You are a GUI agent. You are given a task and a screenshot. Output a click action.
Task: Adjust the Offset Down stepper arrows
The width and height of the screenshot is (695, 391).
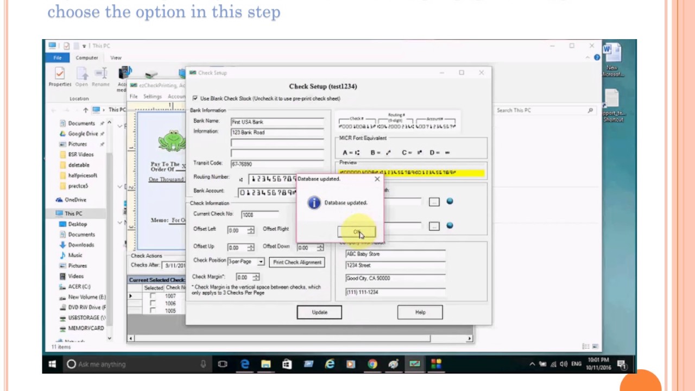(320, 247)
